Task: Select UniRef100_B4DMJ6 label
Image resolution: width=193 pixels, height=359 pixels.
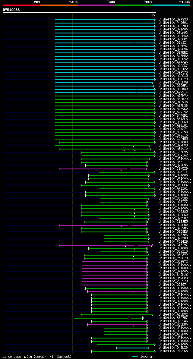Action: coord(173,275)
